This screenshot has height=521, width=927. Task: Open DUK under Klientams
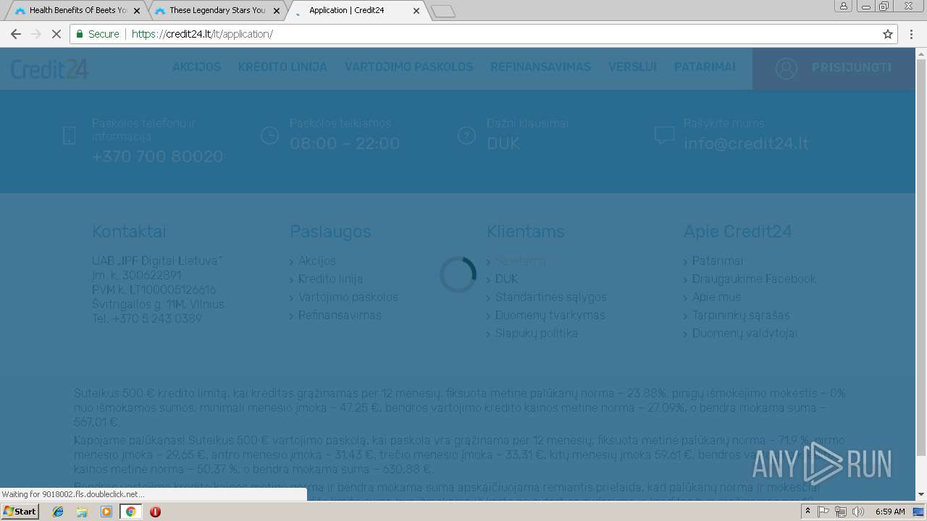(506, 279)
